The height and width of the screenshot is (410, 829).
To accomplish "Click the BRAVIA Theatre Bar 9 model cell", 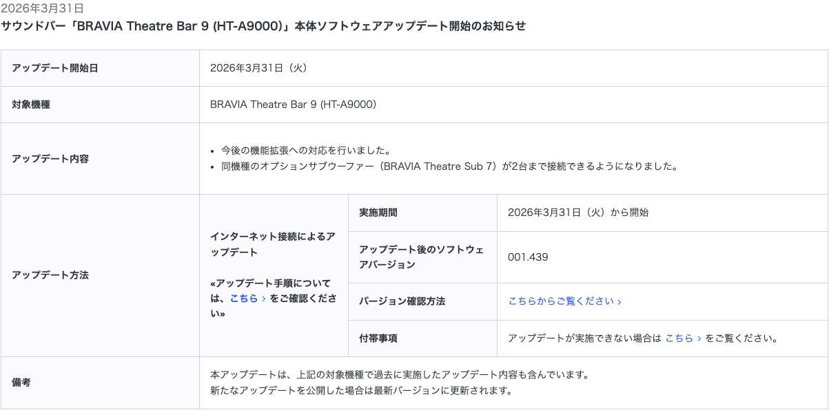I will 293,105.
